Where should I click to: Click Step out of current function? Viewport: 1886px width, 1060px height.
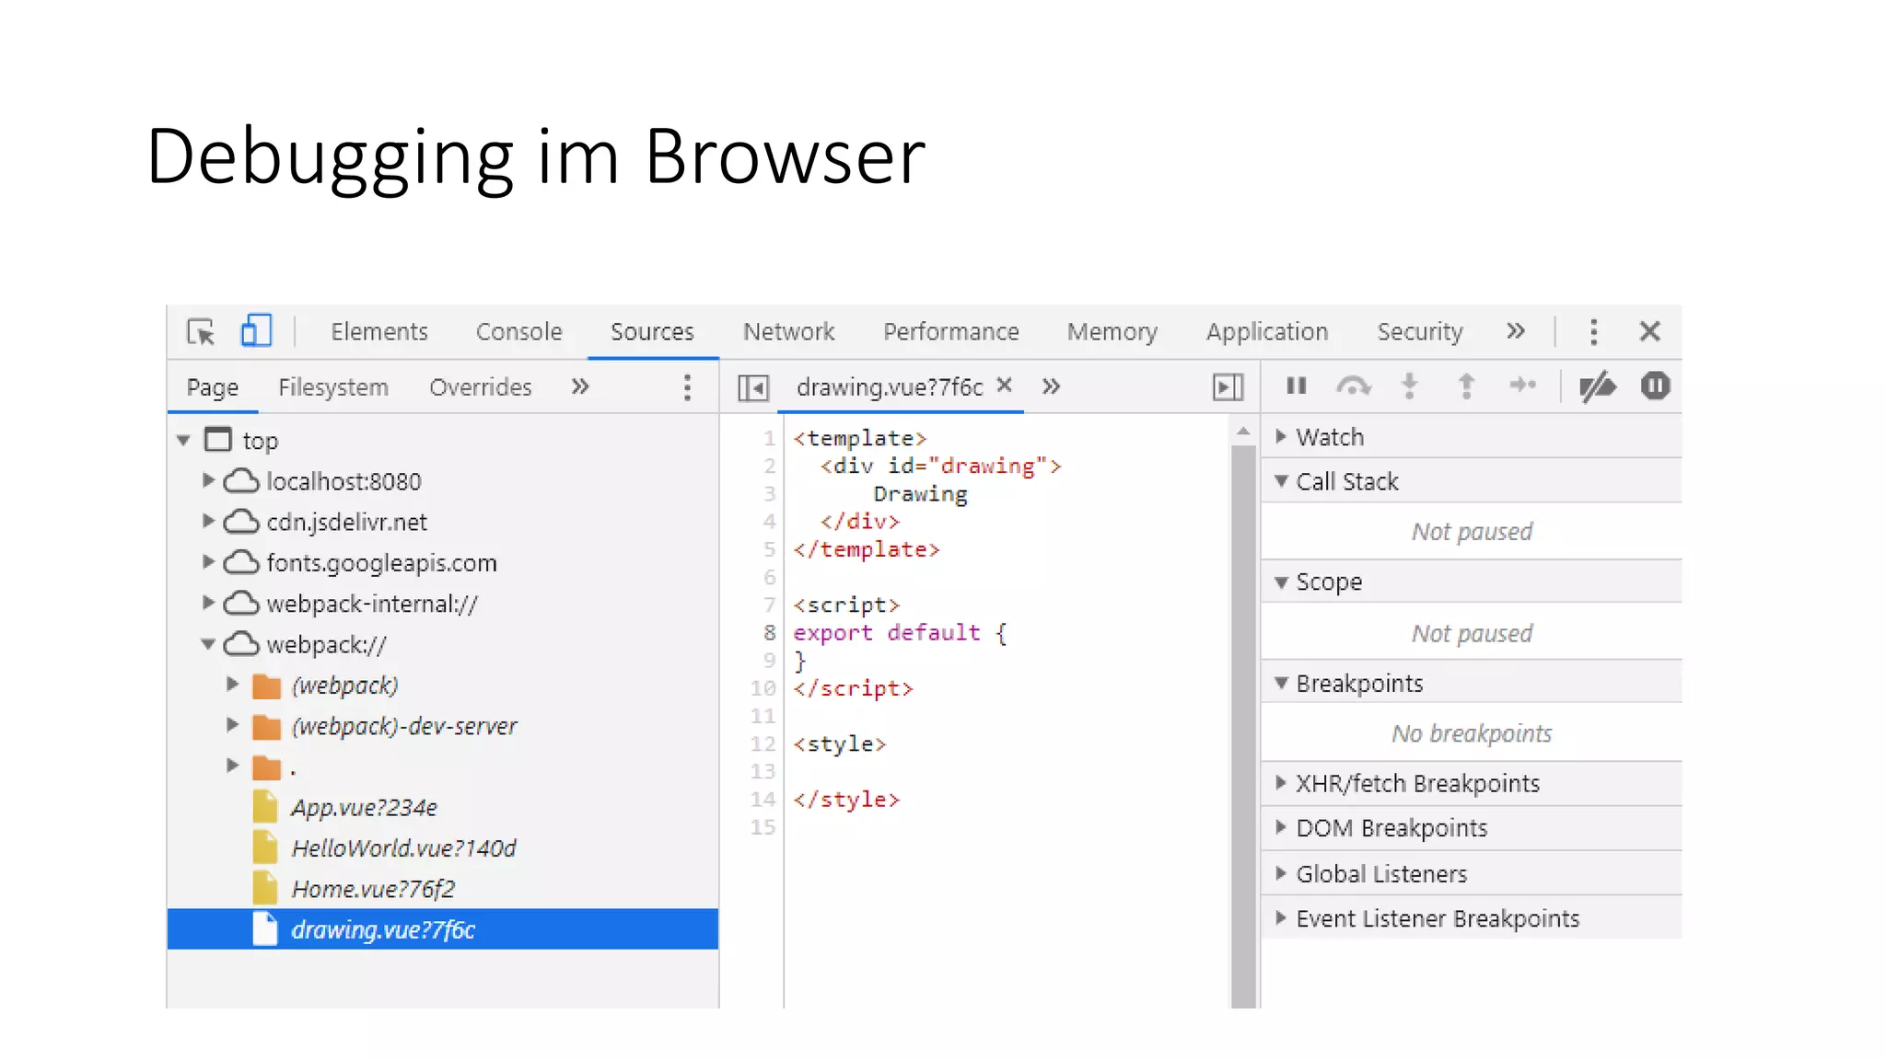tap(1466, 386)
